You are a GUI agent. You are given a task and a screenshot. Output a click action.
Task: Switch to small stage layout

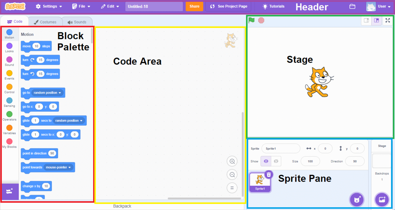pos(367,21)
